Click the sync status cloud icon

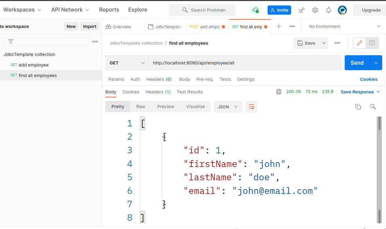[x=256, y=10]
